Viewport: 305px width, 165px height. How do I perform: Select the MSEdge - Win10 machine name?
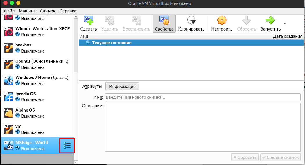[x=32, y=143]
